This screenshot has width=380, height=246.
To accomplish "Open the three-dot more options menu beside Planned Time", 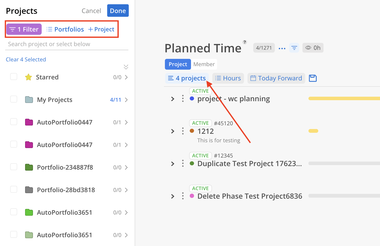I will coord(282,48).
